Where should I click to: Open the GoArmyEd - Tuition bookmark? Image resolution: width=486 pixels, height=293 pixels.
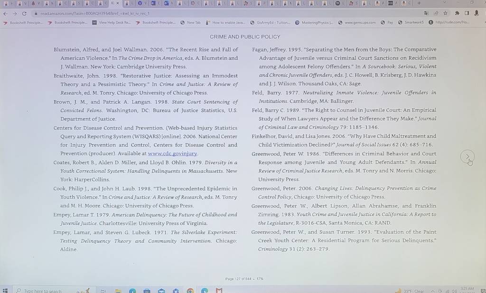[270, 23]
